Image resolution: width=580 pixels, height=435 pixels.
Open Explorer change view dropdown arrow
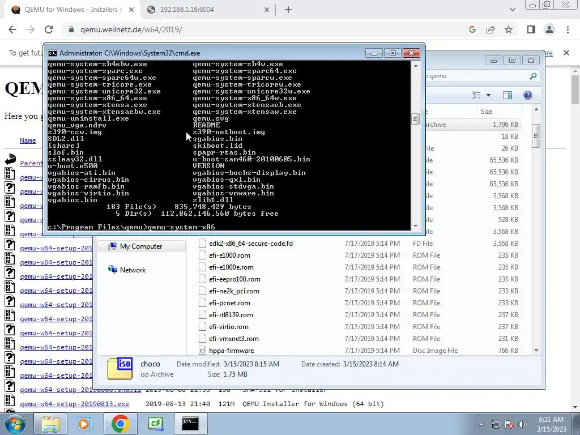pos(488,95)
